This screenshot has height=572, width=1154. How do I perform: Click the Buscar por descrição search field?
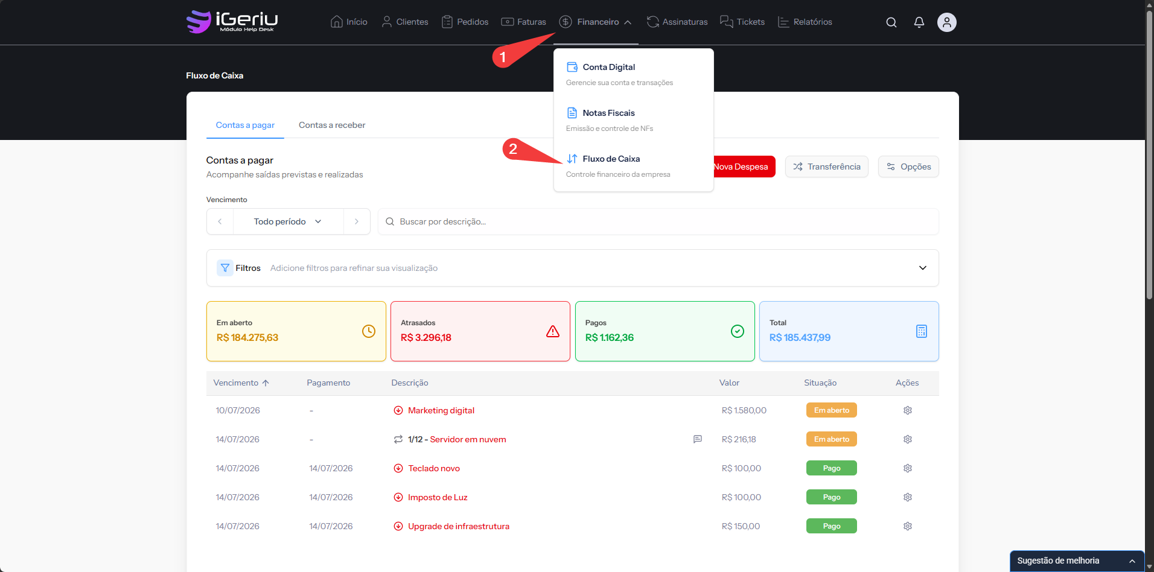658,221
